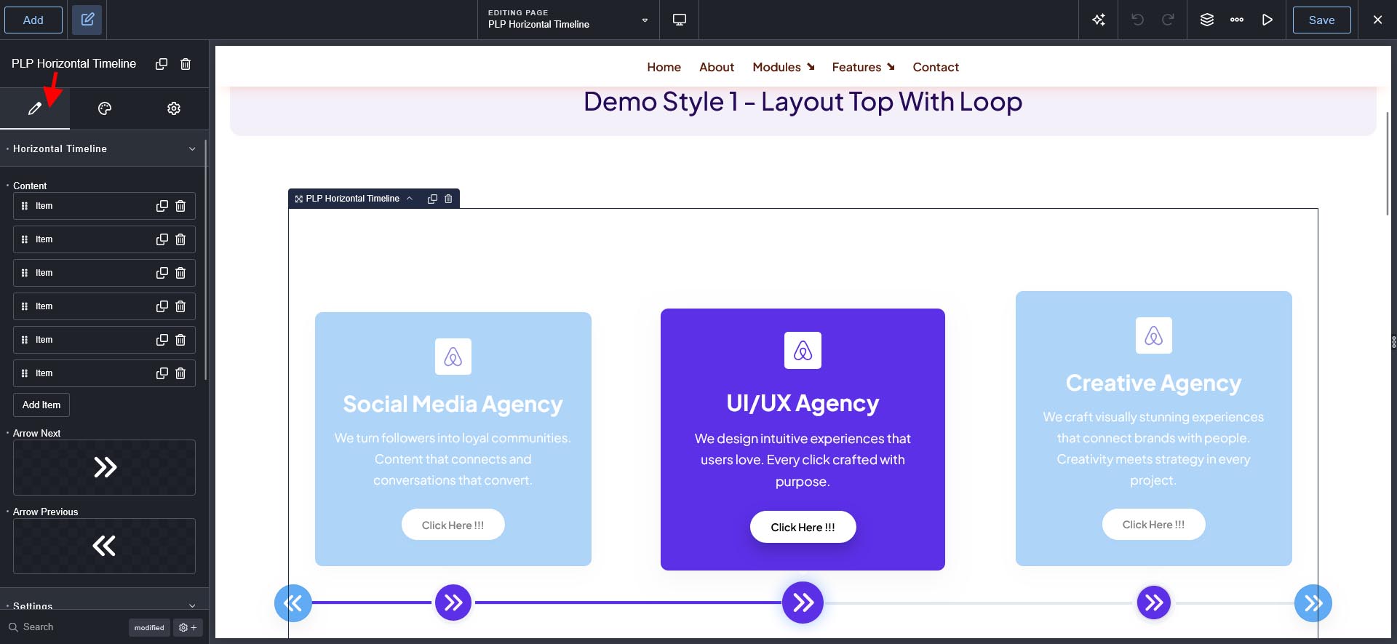The width and height of the screenshot is (1397, 644).
Task: Duplicate the second Item in Content list
Action: pyautogui.click(x=162, y=239)
